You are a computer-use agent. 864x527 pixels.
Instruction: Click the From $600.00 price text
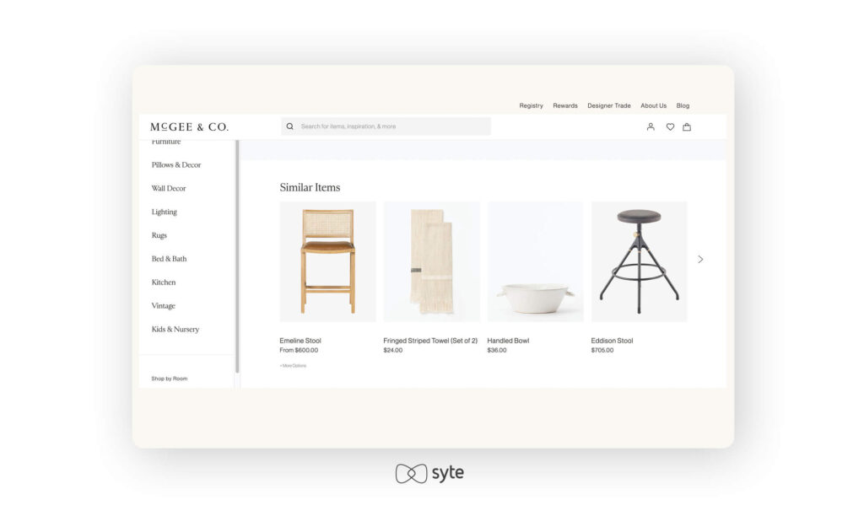299,350
